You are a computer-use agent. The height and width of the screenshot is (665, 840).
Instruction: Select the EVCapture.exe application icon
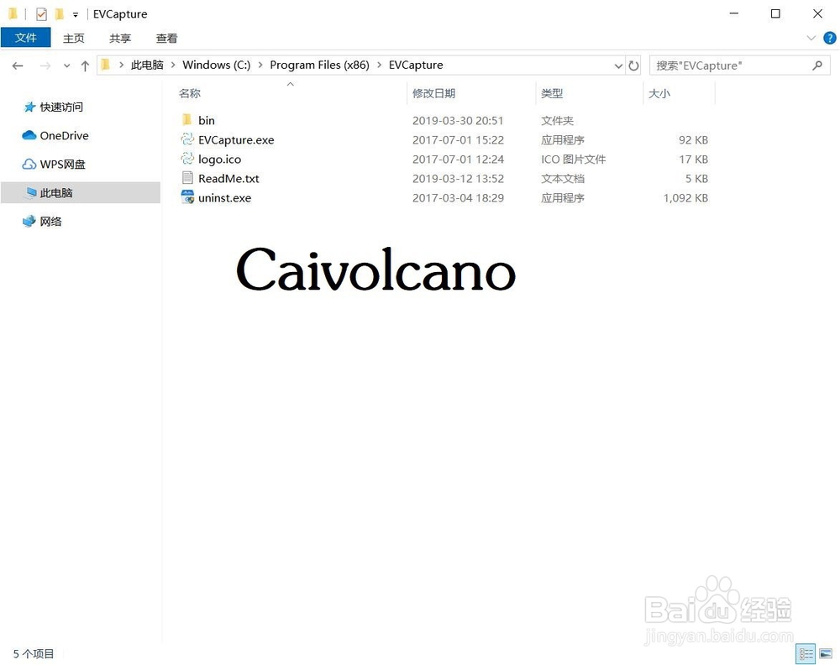pyautogui.click(x=187, y=139)
